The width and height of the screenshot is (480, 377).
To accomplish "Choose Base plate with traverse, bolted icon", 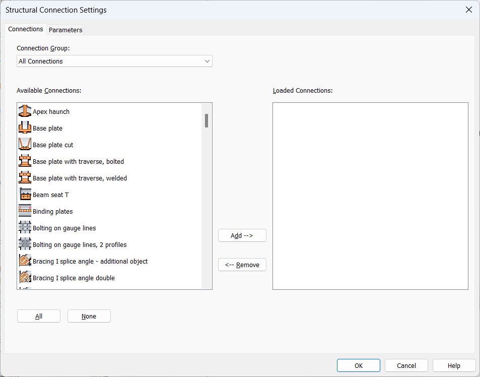I will (25, 161).
